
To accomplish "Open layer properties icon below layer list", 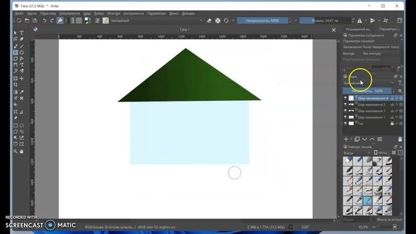I will coord(380,139).
